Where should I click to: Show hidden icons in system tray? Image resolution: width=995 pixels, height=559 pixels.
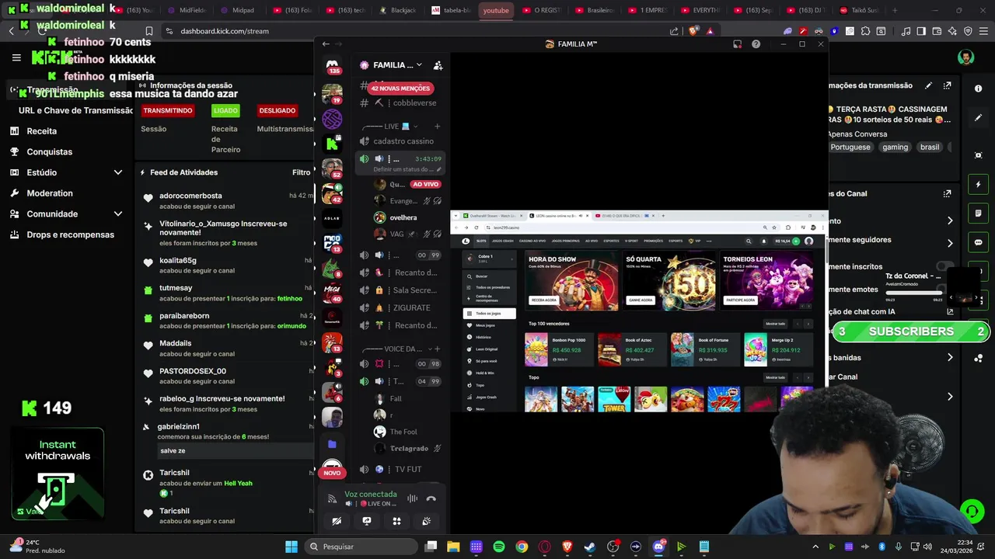tap(815, 547)
